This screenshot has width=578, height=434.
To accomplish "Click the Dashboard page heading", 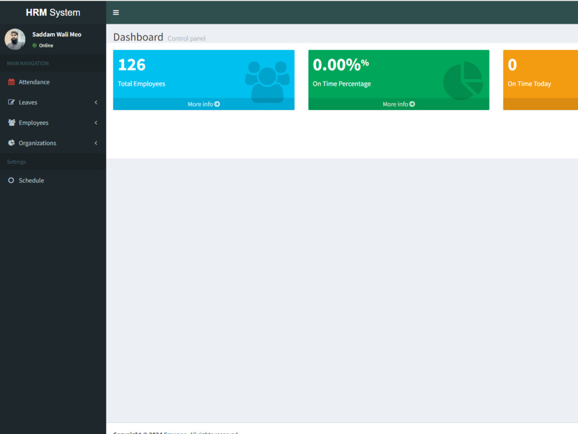I will pos(138,37).
